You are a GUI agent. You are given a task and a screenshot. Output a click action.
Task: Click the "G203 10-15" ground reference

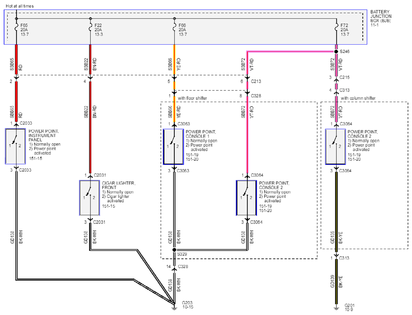pyautogui.click(x=188, y=305)
